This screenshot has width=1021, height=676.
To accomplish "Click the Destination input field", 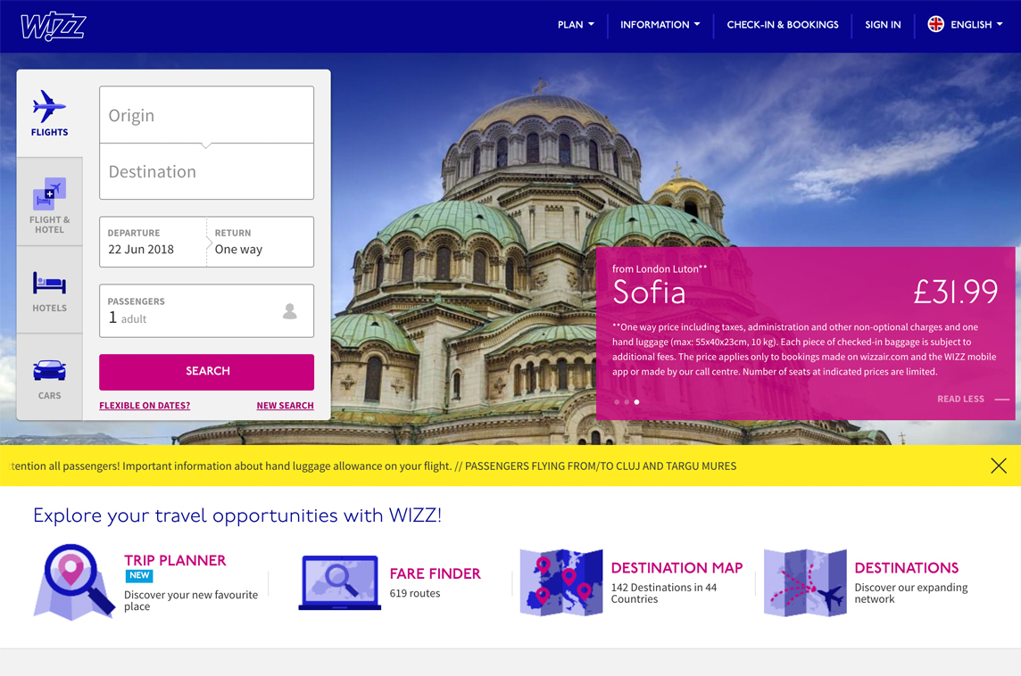I will [x=206, y=172].
